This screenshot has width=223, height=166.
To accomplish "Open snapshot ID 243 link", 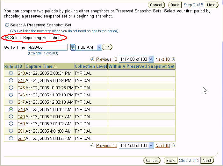I will pyautogui.click(x=21, y=73).
